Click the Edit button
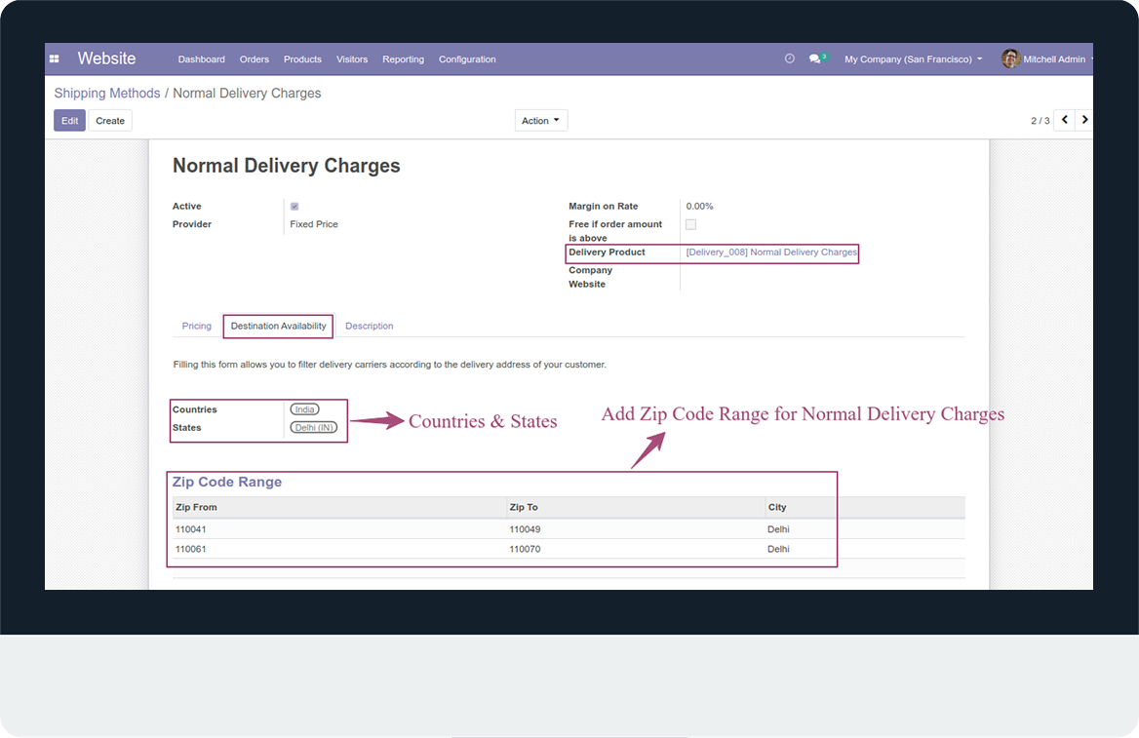 [x=70, y=121]
